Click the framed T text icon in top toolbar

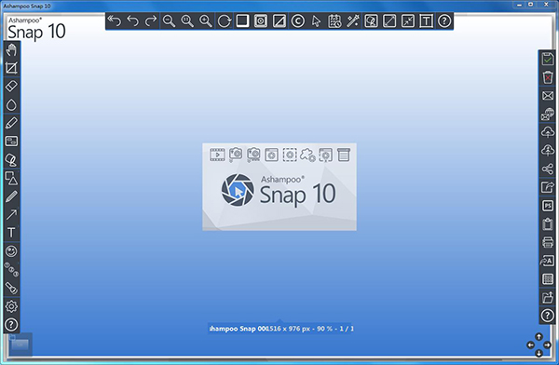pos(426,21)
